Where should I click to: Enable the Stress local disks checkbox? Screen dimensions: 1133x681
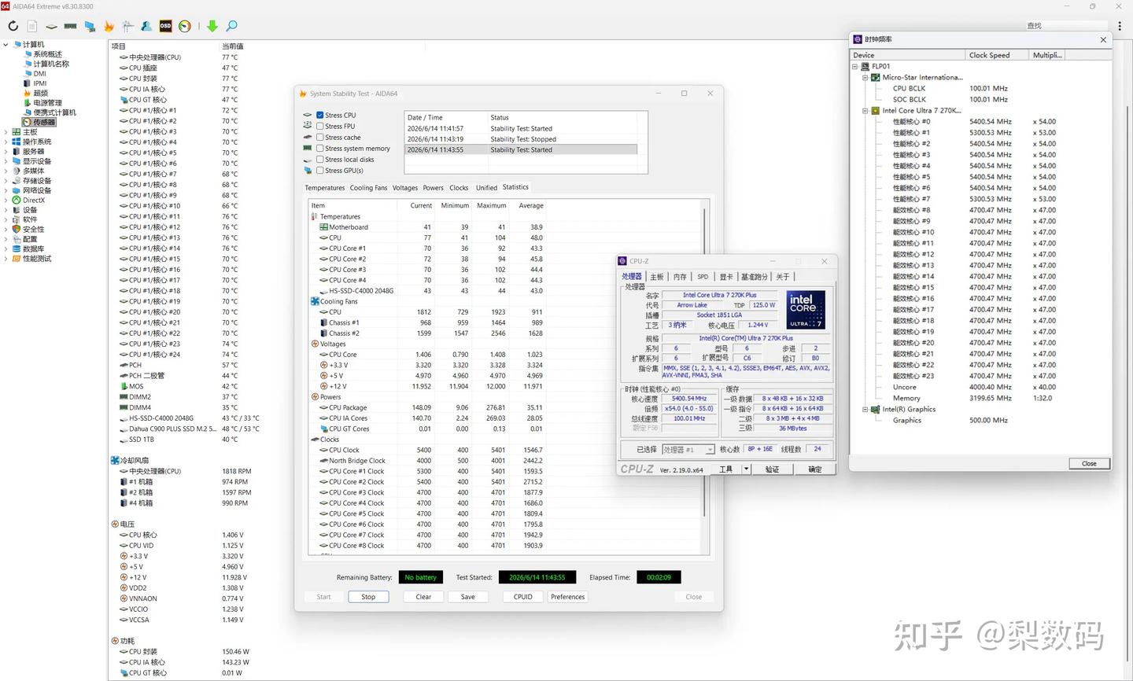click(320, 159)
